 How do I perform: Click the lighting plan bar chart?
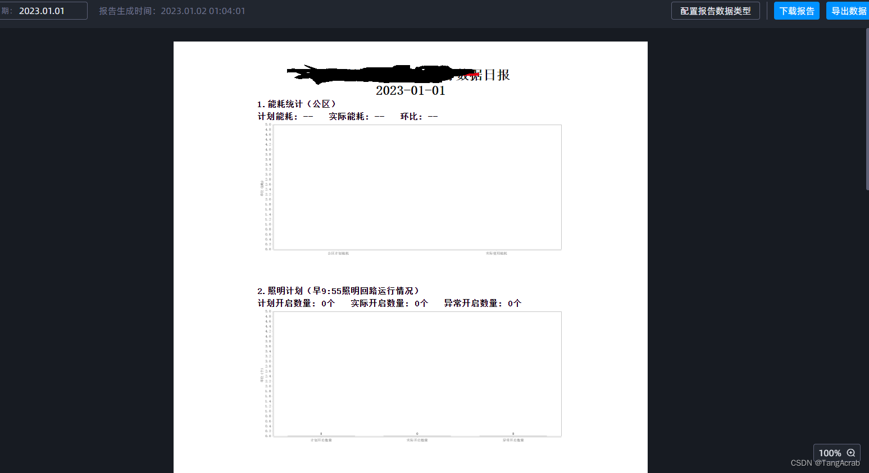(411, 376)
